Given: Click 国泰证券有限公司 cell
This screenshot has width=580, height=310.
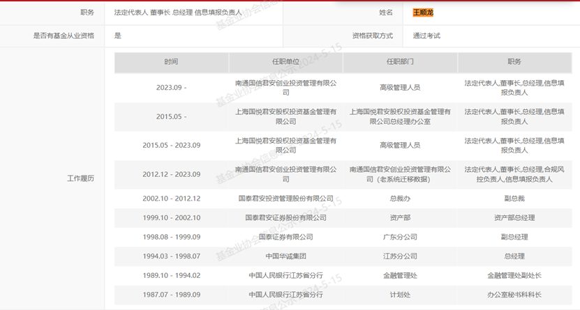Looking at the screenshot, I should pos(285,237).
